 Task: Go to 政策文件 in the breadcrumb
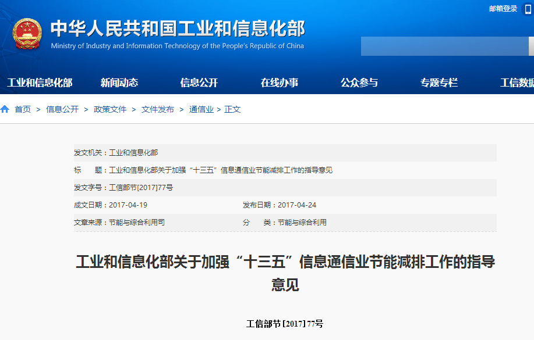coord(110,109)
